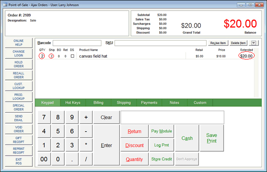267x172 pixels.
Task: Click the Save Print button
Action: tap(212, 138)
